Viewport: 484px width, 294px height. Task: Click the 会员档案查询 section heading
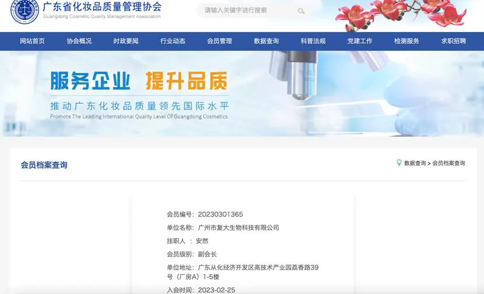pos(44,165)
